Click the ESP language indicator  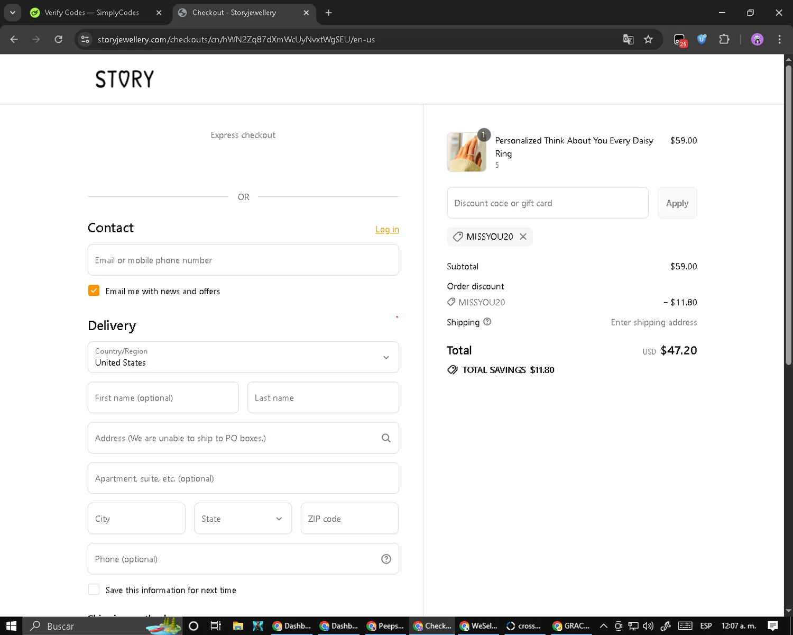[x=706, y=626]
